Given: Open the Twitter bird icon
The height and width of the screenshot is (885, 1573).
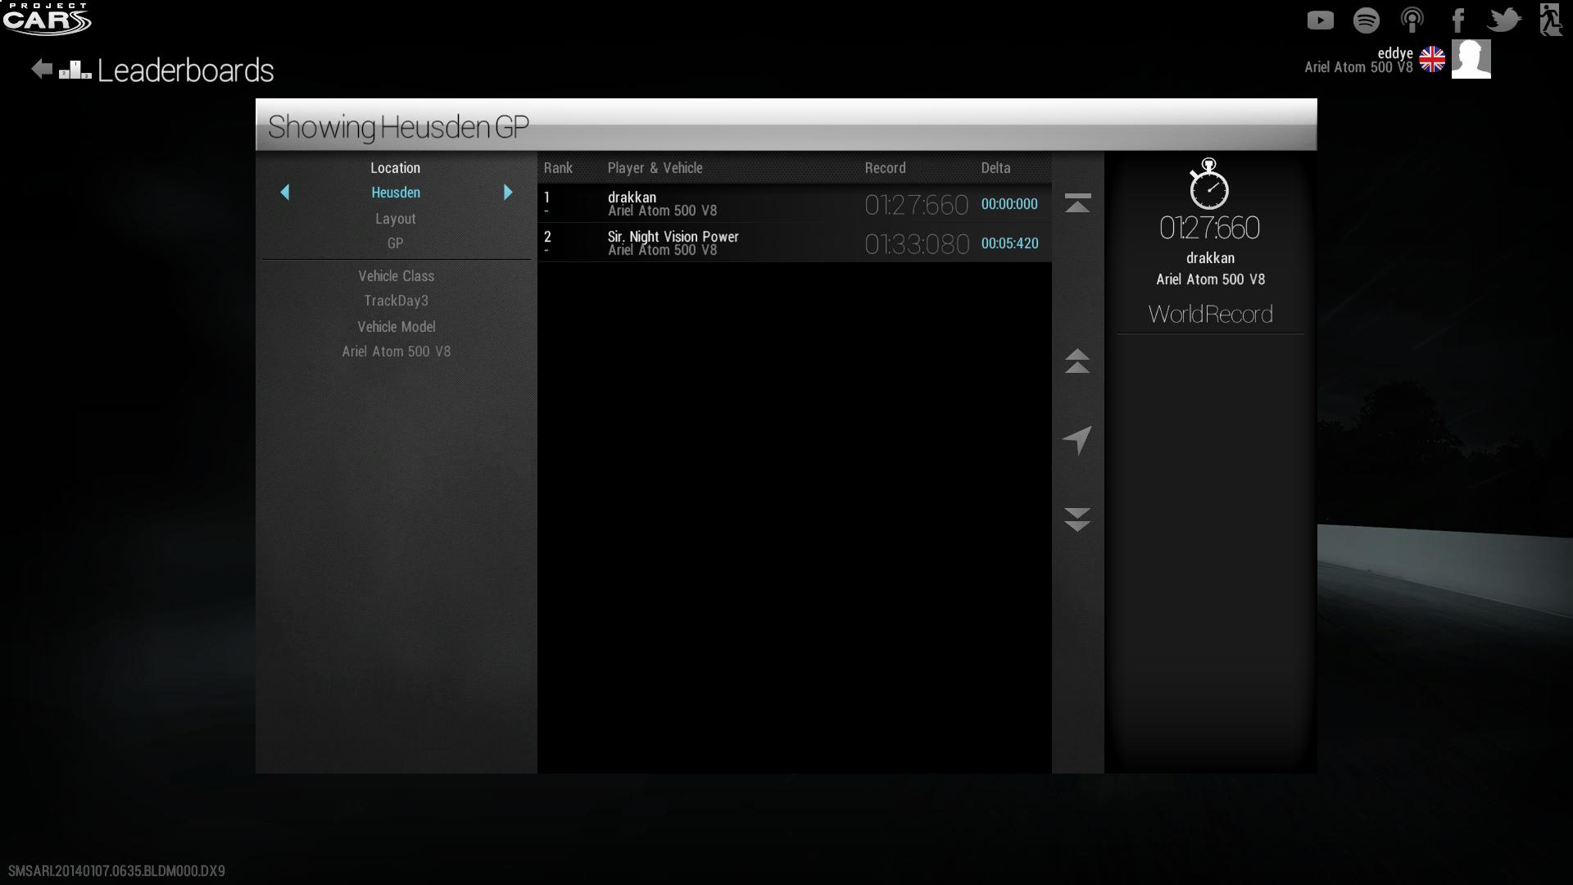Looking at the screenshot, I should (x=1503, y=20).
